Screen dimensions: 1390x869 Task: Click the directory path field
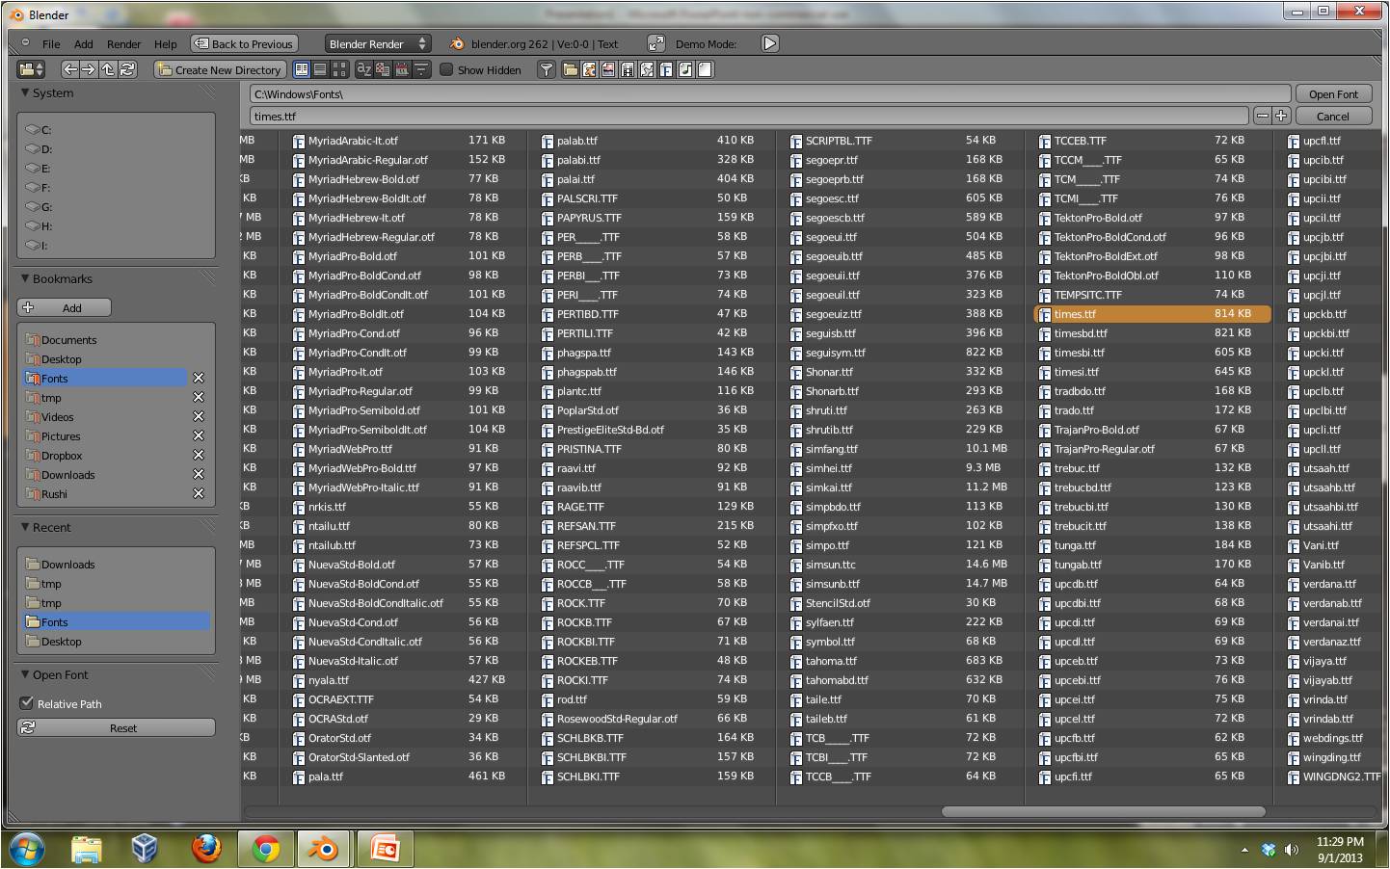pos(769,94)
